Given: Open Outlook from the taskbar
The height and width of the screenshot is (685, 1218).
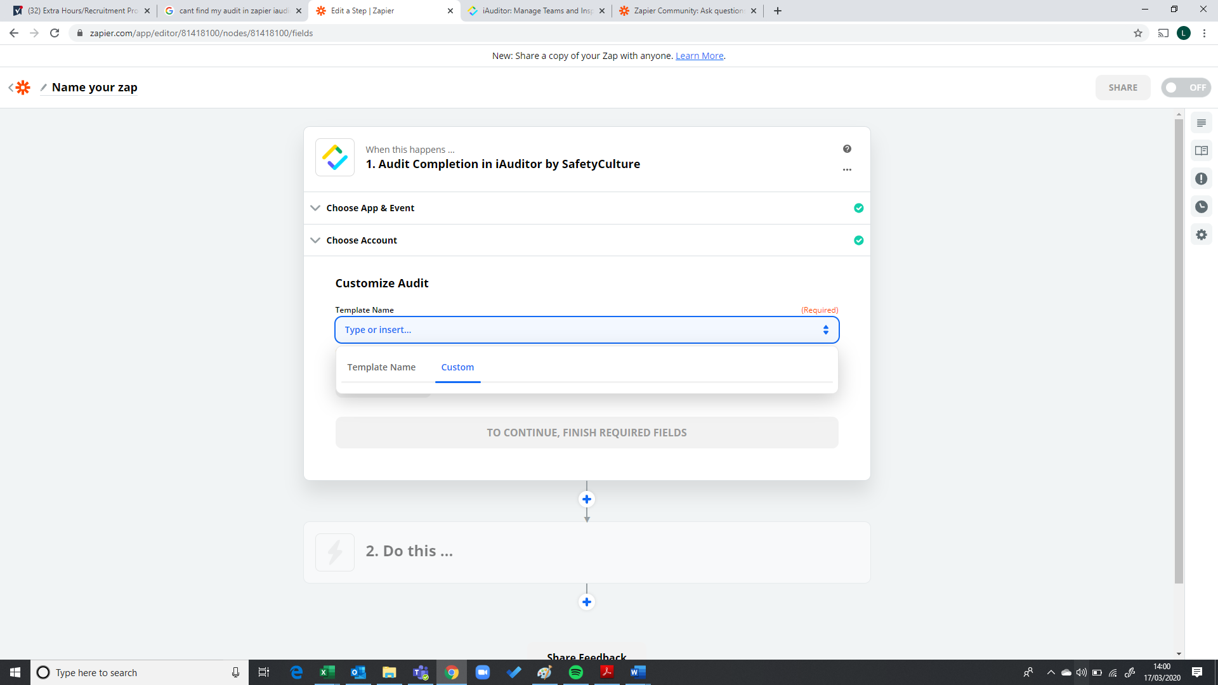Looking at the screenshot, I should click(358, 672).
